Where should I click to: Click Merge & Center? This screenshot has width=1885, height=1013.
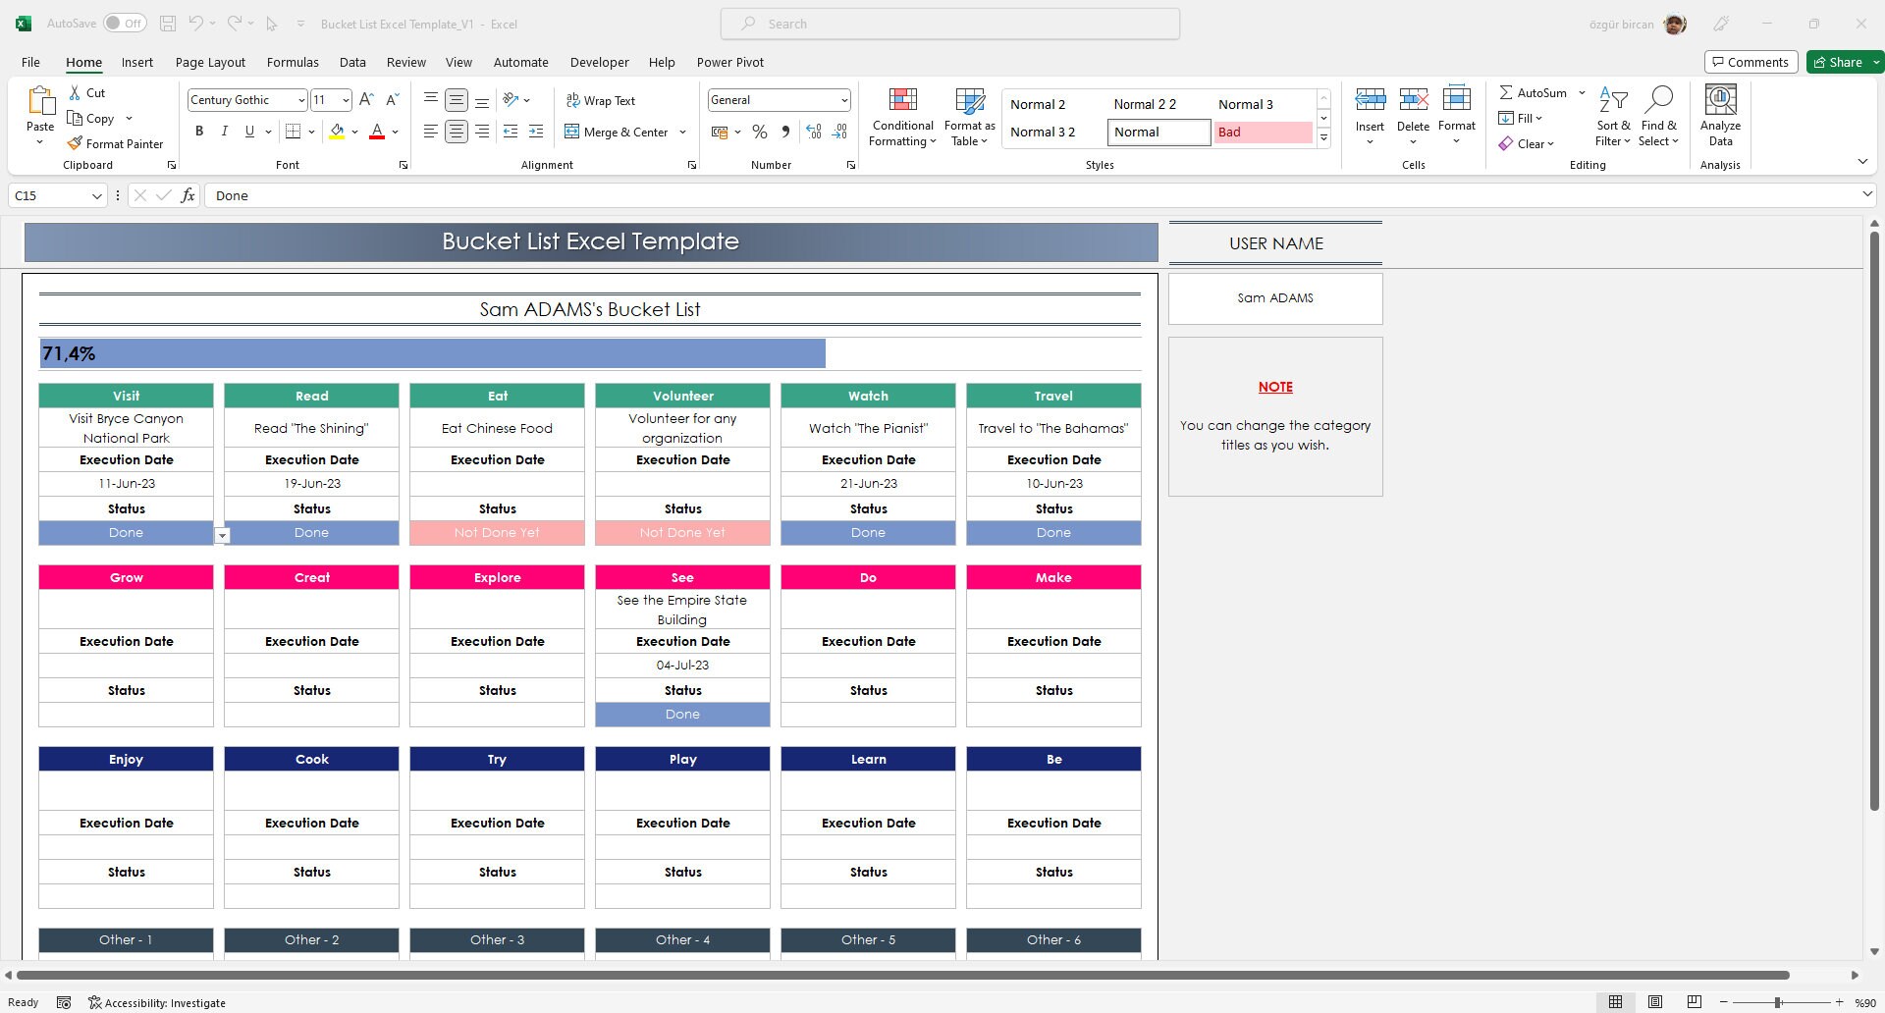click(617, 132)
